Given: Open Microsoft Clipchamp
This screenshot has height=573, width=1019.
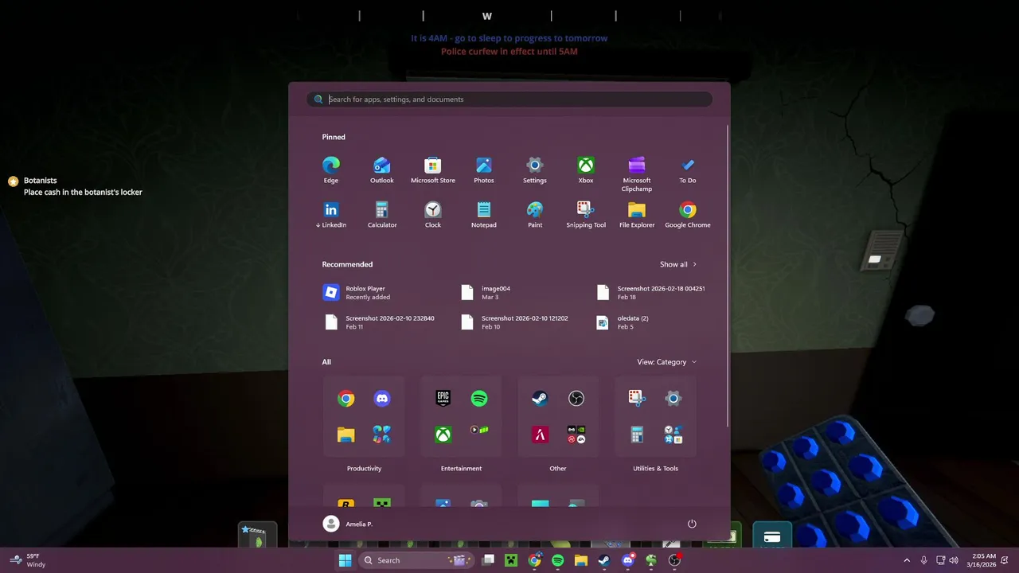Looking at the screenshot, I should 637,173.
